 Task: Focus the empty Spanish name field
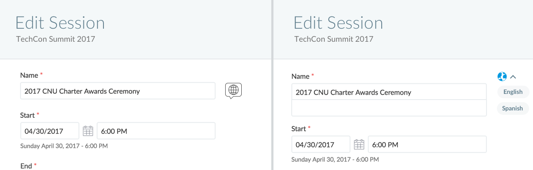pyautogui.click(x=389, y=108)
